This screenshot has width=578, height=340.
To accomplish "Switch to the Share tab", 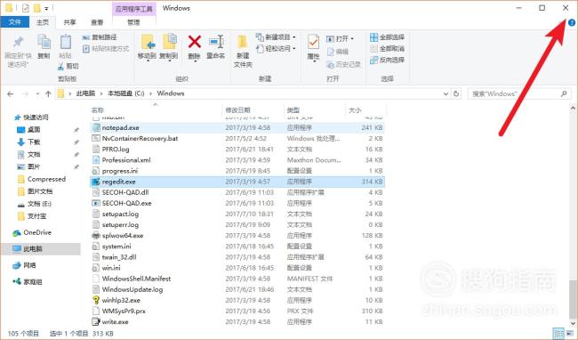I will click(69, 22).
